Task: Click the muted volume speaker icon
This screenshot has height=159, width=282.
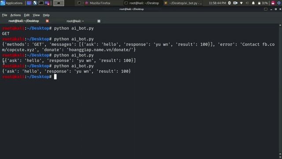Action: pyautogui.click(x=247, y=3)
